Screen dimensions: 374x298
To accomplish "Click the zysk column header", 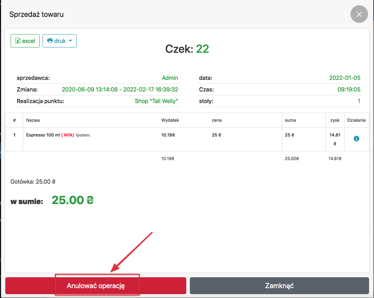I will (335, 120).
